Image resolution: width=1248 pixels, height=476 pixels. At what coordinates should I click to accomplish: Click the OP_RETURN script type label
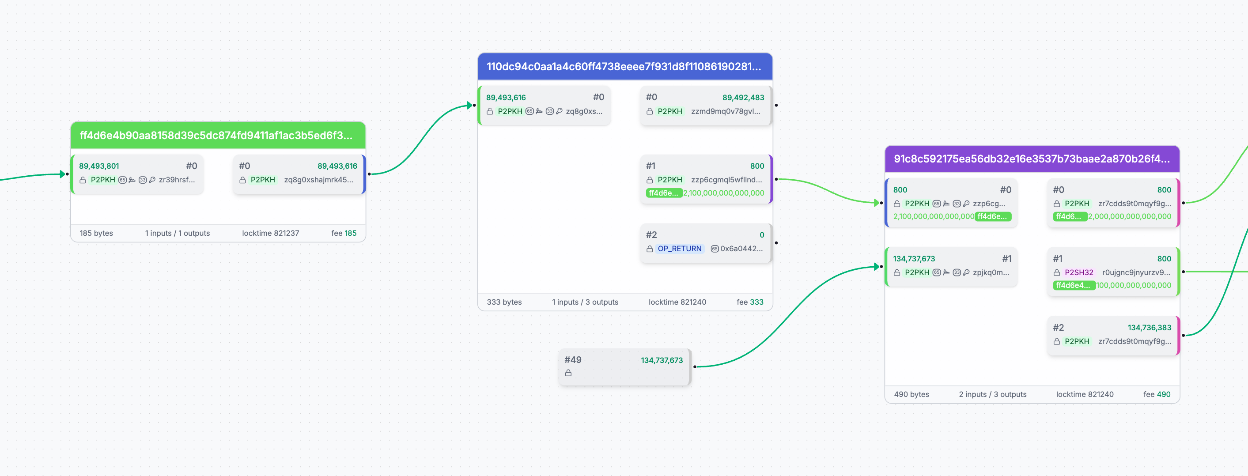679,249
